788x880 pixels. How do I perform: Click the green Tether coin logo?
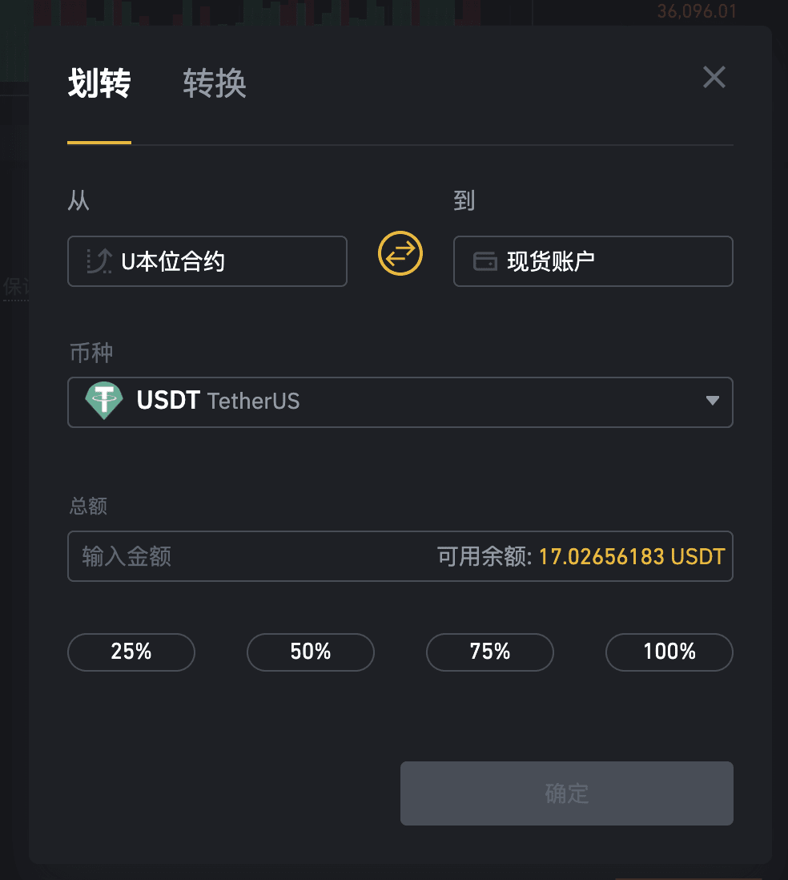(x=104, y=401)
